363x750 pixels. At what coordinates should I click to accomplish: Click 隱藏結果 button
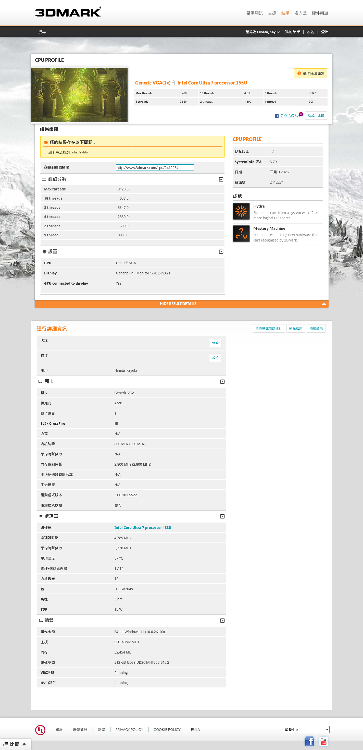tap(316, 329)
